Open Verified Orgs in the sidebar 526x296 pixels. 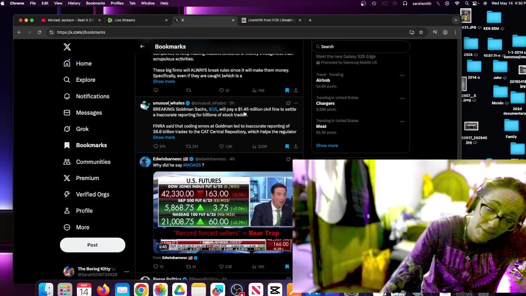(86, 194)
